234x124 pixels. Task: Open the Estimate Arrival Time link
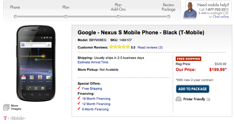[93, 62]
